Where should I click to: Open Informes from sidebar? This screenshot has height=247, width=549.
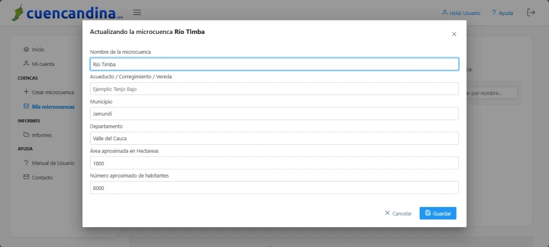tap(41, 135)
